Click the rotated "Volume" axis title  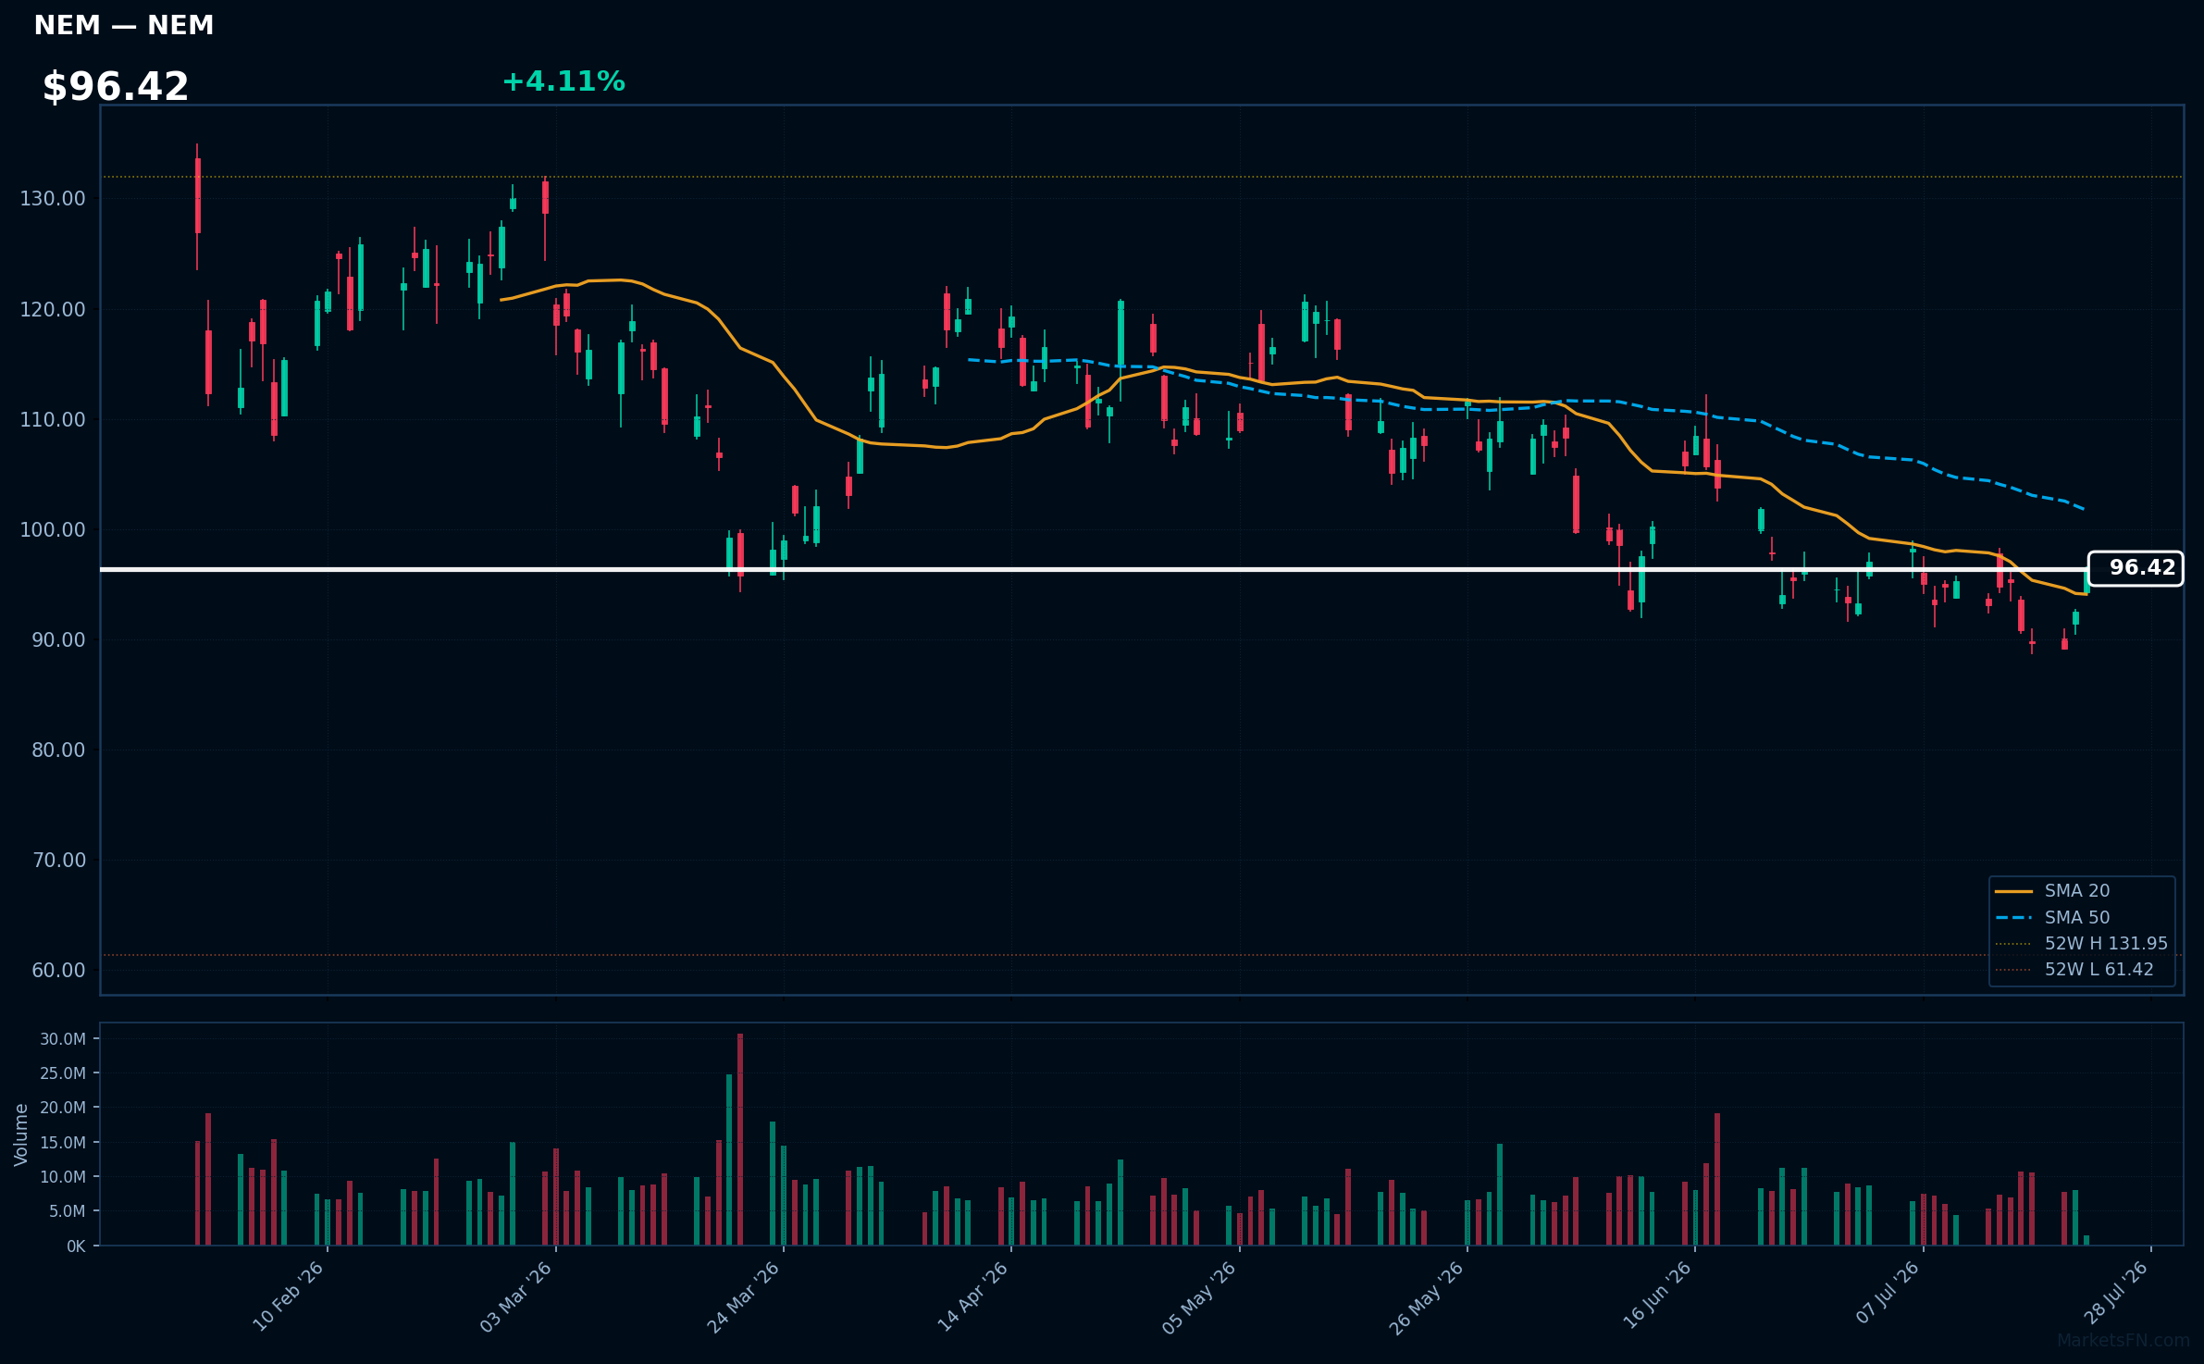click(x=21, y=1135)
